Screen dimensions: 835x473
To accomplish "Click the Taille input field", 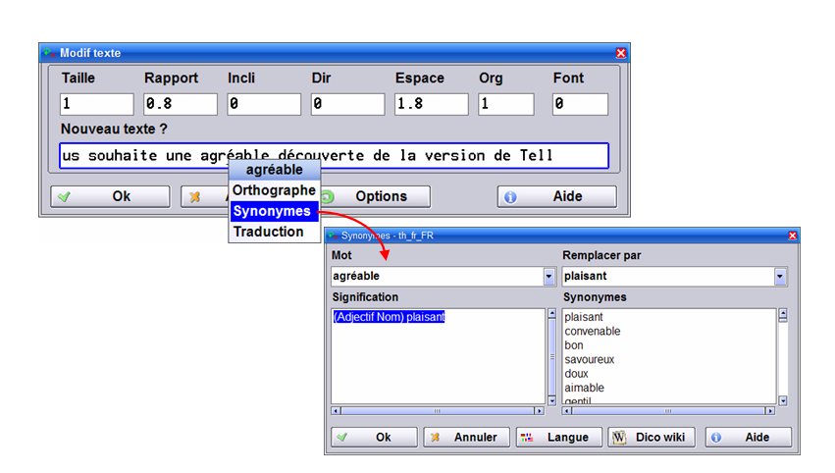I will pos(96,104).
